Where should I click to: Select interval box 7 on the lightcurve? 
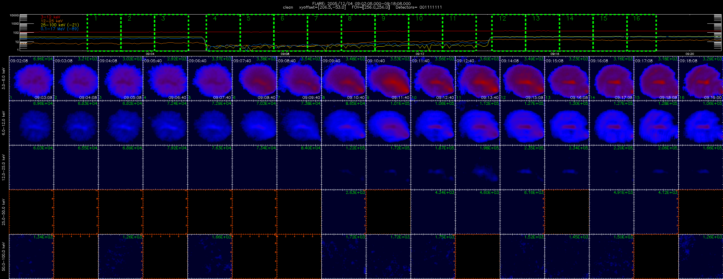pyautogui.click(x=325, y=32)
